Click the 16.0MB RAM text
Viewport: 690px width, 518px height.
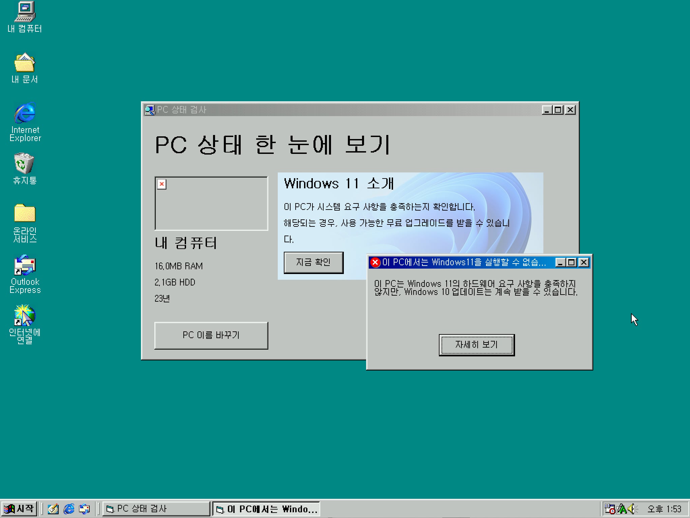[179, 266]
